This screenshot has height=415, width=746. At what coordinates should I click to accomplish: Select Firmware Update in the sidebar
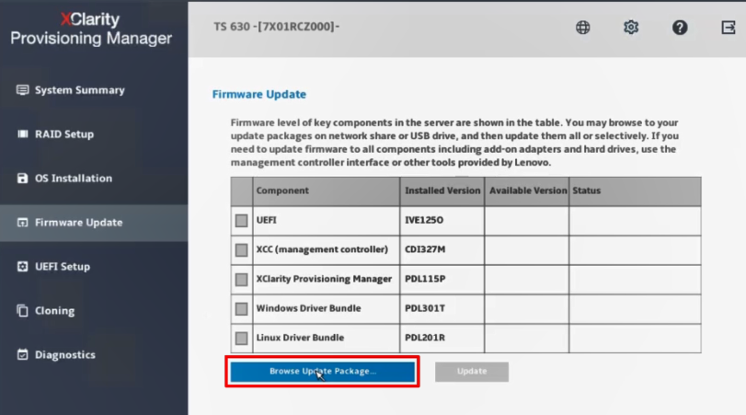click(78, 223)
